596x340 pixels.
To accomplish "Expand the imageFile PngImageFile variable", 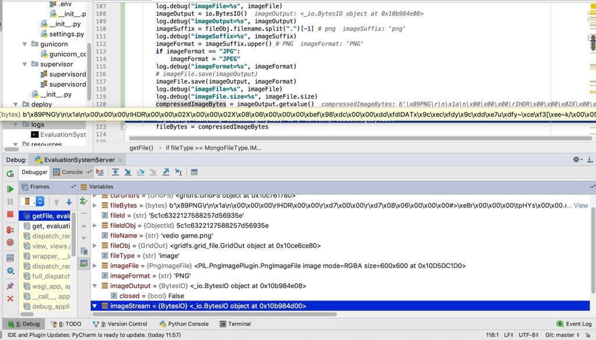I will pyautogui.click(x=95, y=266).
